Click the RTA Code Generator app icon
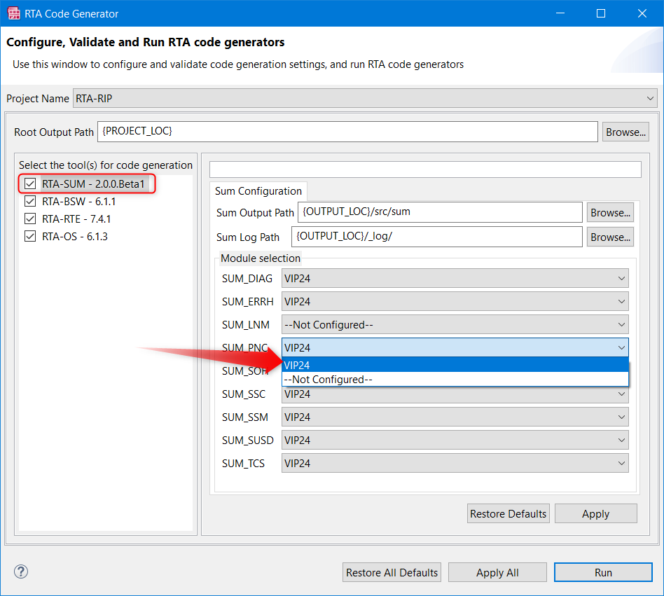The width and height of the screenshot is (664, 596). pyautogui.click(x=13, y=13)
